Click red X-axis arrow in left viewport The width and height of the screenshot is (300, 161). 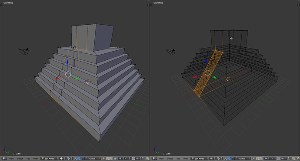click(x=57, y=78)
